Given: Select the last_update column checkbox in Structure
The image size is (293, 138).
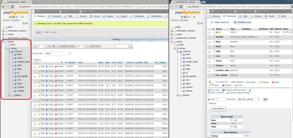Looking at the screenshot, I should (210, 75).
